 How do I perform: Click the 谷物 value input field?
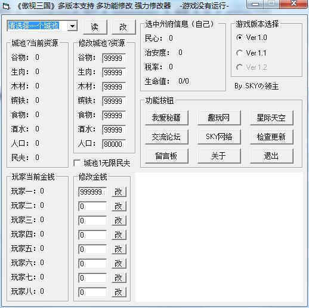pyautogui.click(x=114, y=58)
